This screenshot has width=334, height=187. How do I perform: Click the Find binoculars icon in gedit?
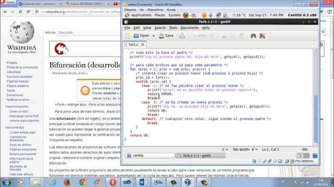[x=253, y=36]
